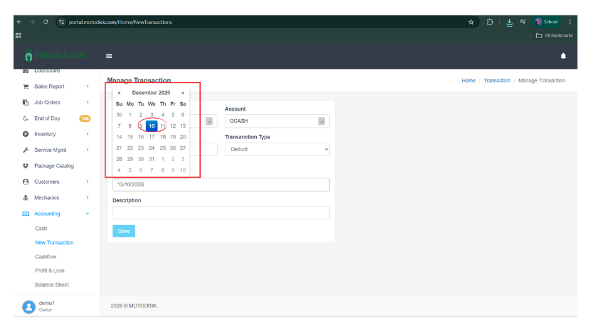This screenshot has width=591, height=332.
Task: Click the Description input field
Action: click(220, 213)
